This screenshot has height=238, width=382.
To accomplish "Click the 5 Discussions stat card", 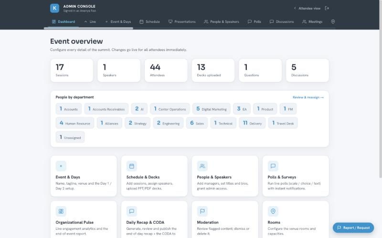I will 308,70.
